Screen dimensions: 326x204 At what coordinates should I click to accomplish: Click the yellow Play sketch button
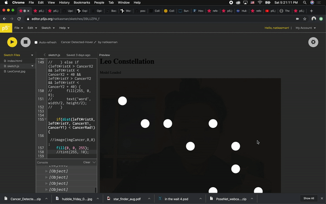click(12, 42)
